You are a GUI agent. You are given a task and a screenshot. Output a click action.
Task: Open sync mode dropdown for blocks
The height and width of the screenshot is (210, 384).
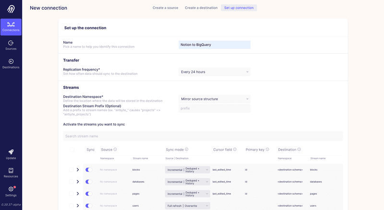187,170
